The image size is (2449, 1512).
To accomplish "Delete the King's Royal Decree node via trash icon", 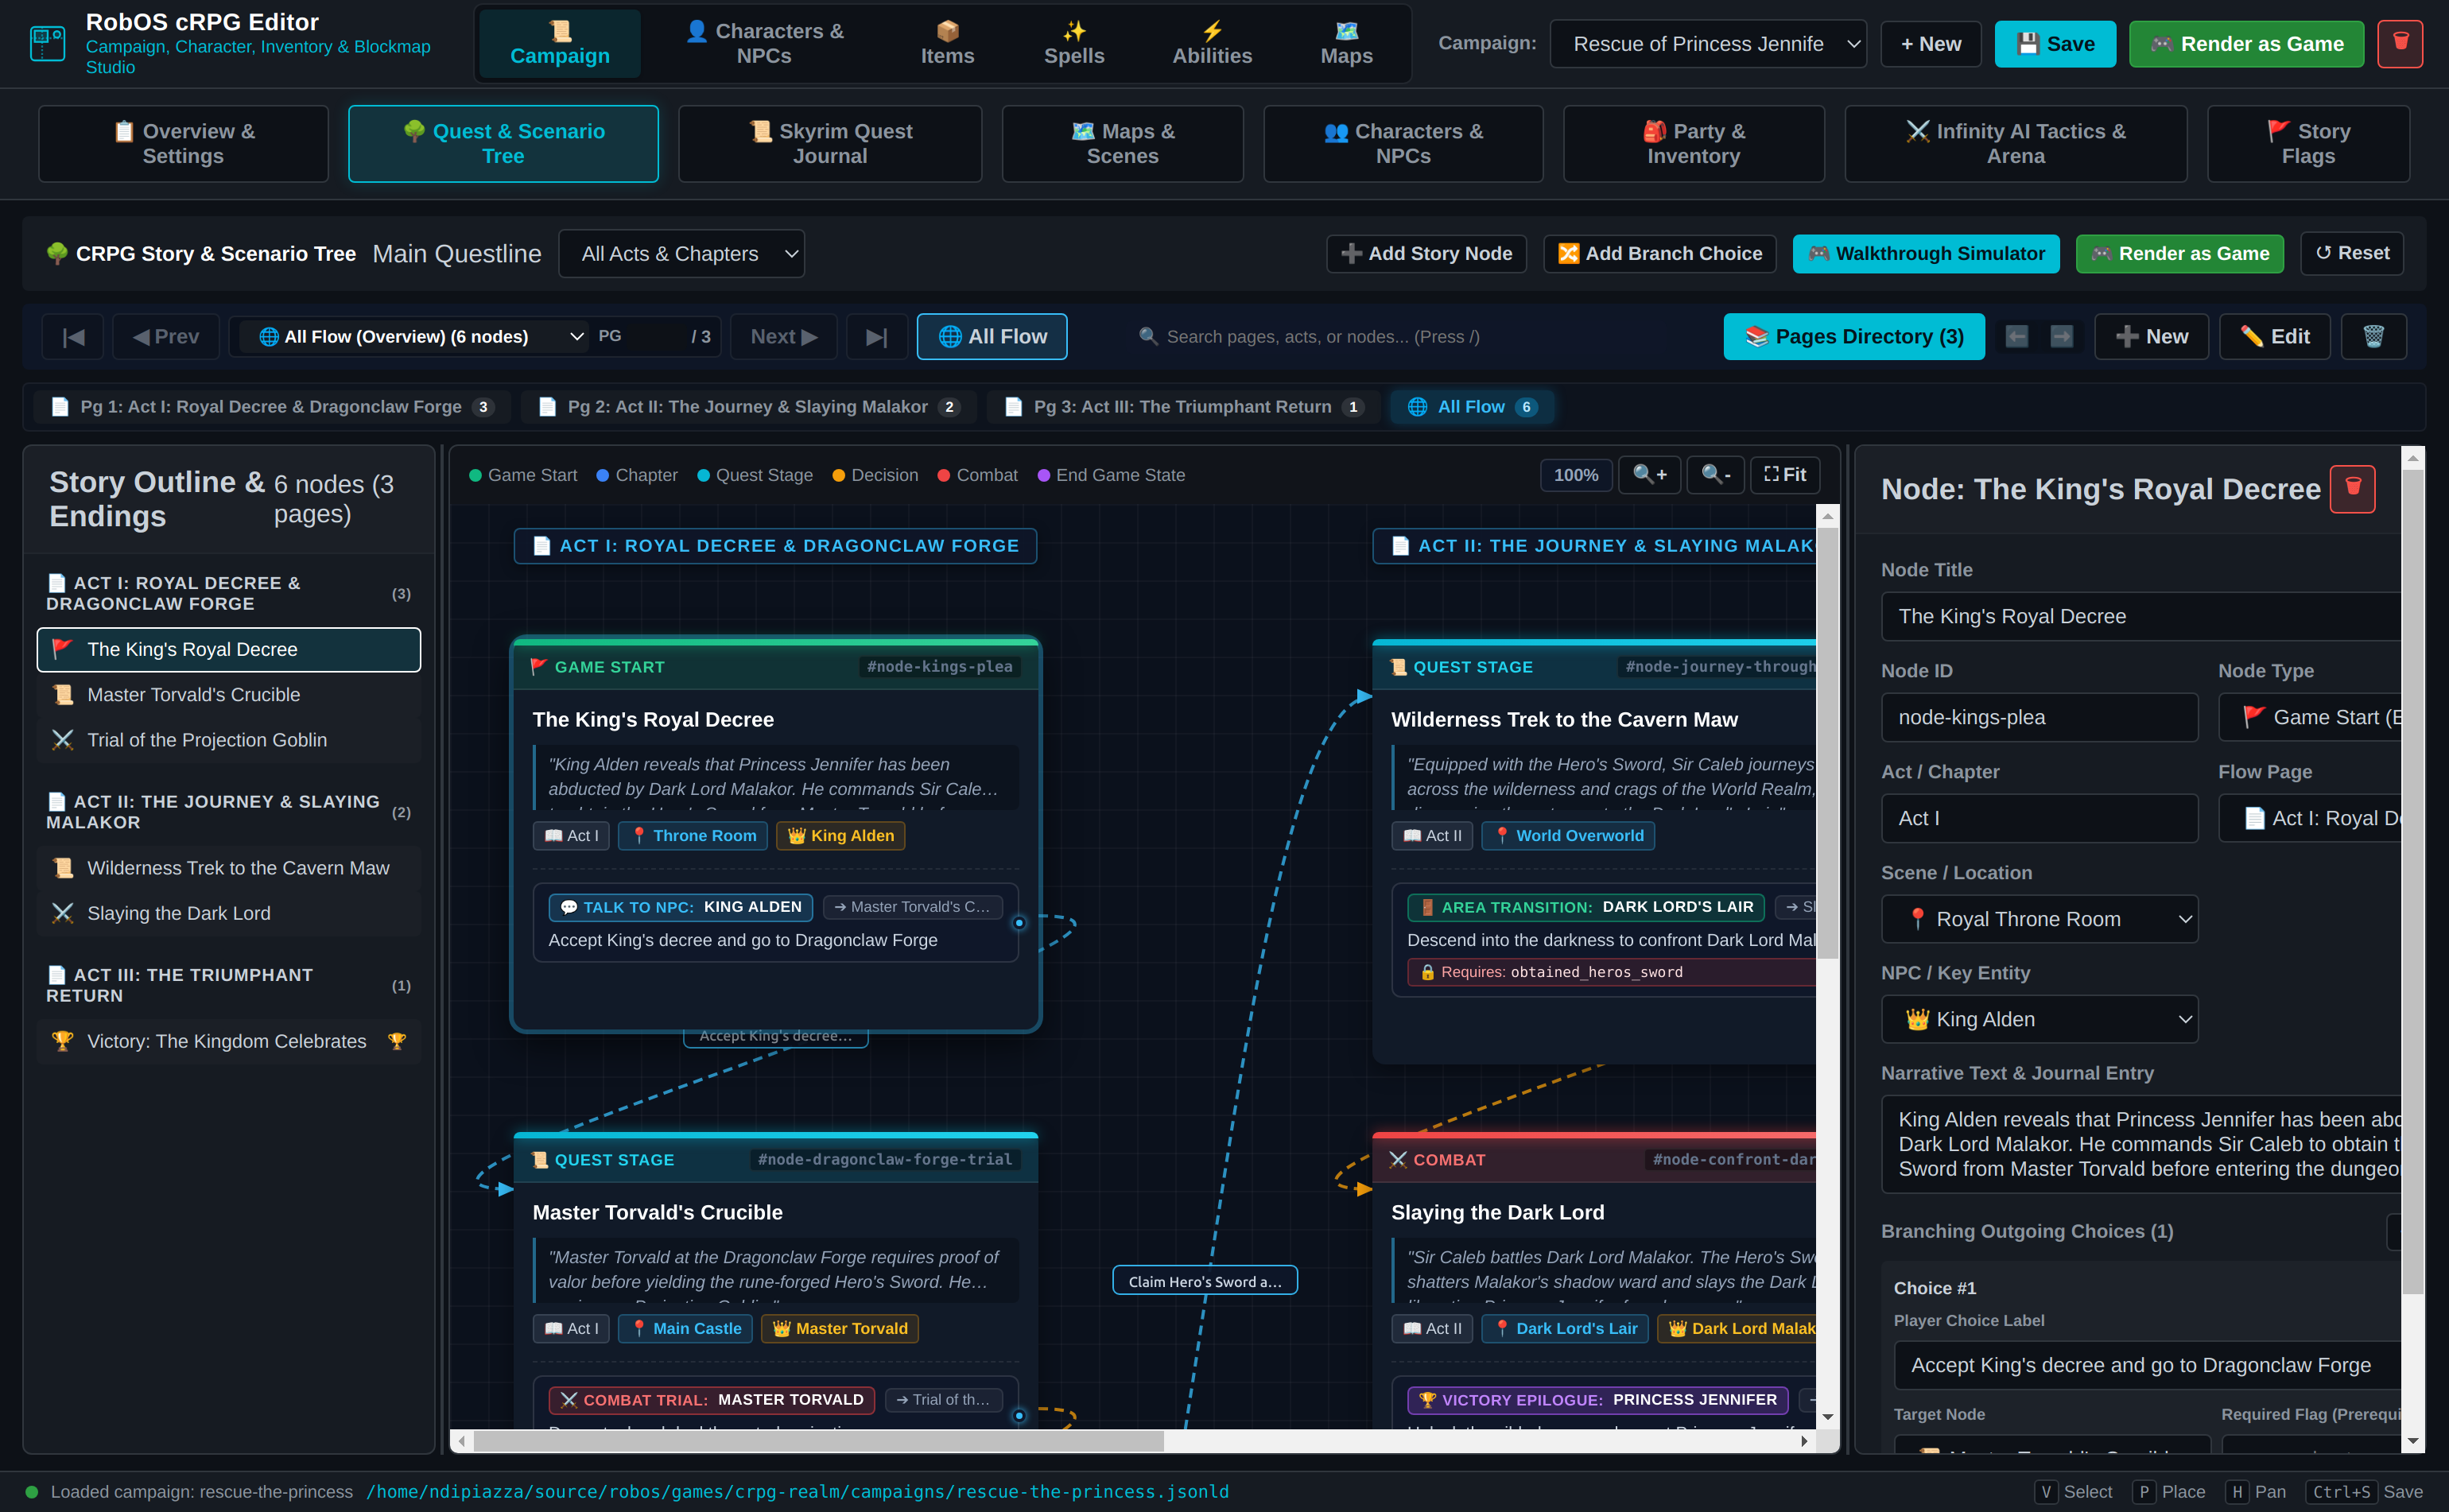I will pos(2352,489).
